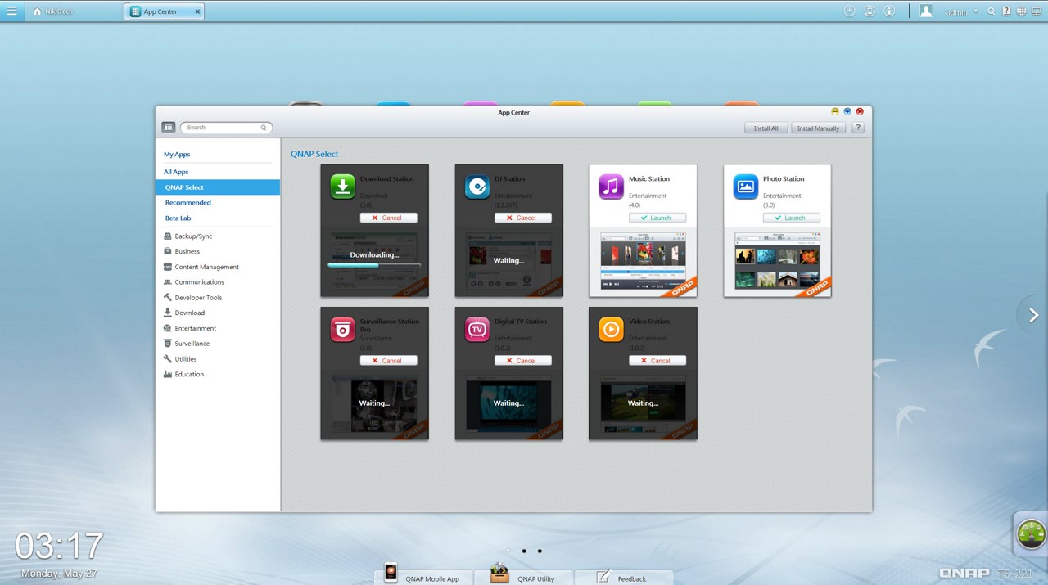Open the help book icon in top bar
This screenshot has width=1048, height=585.
tap(1006, 11)
